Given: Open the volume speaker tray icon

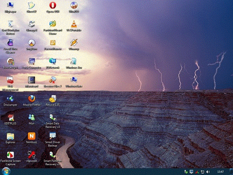Looking at the screenshot, I should click(x=208, y=172).
